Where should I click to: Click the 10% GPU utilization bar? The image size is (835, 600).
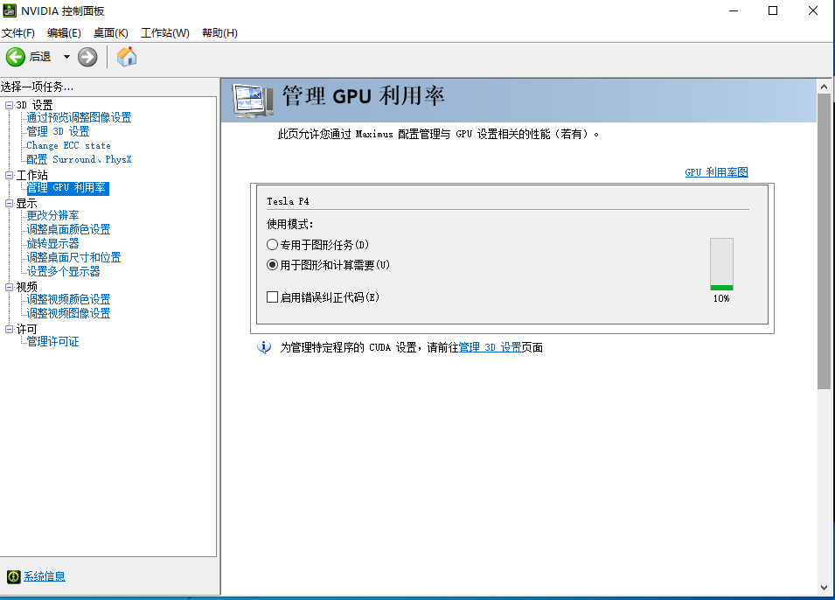721,264
